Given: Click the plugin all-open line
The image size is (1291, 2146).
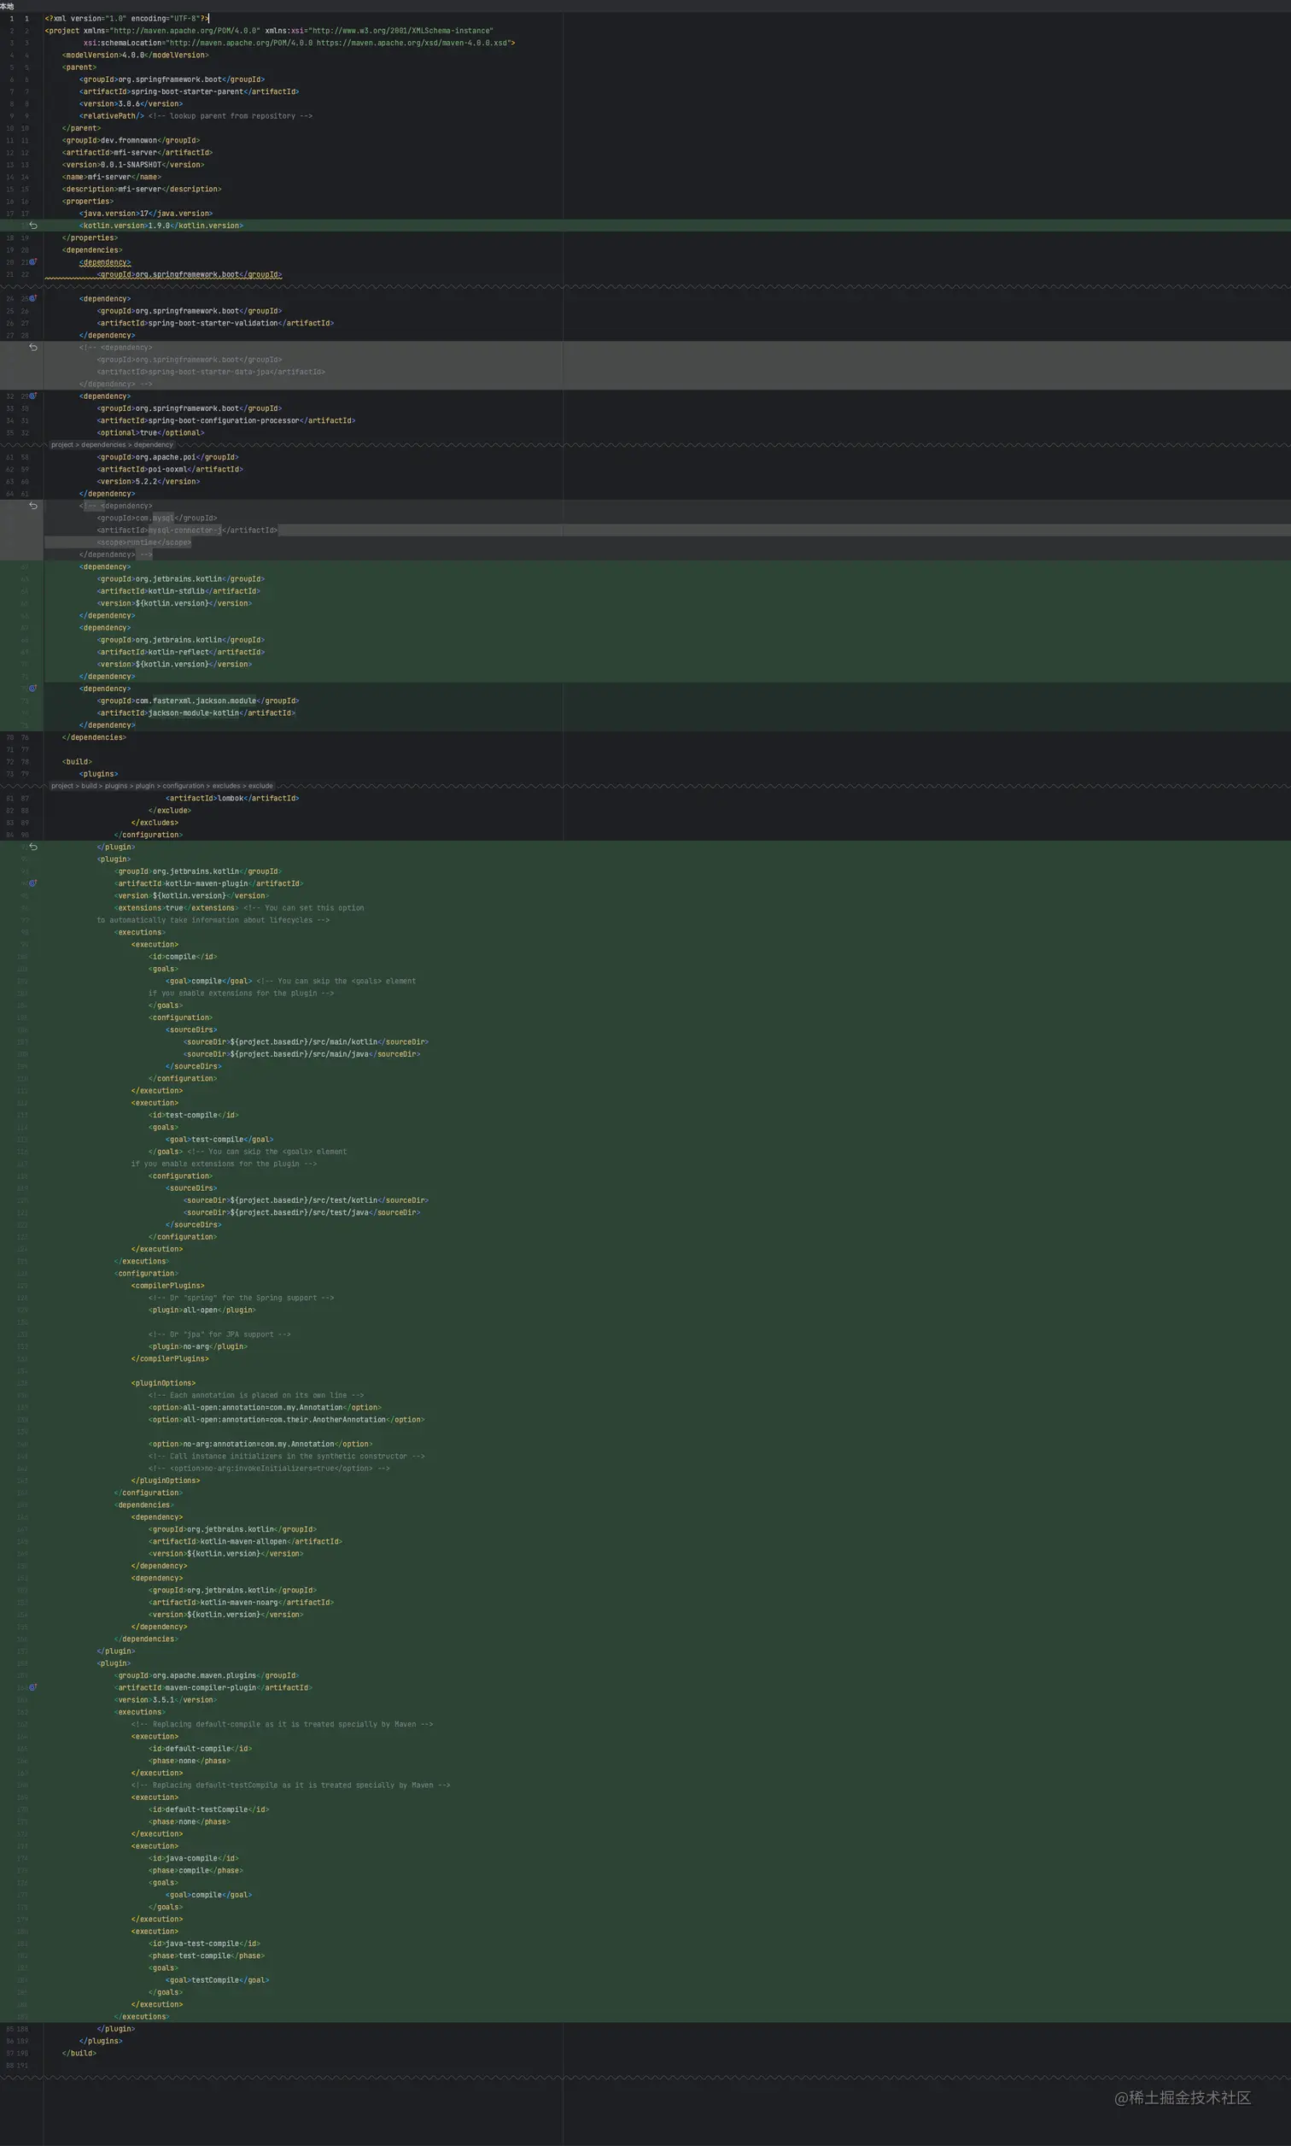Looking at the screenshot, I should [x=202, y=1310].
